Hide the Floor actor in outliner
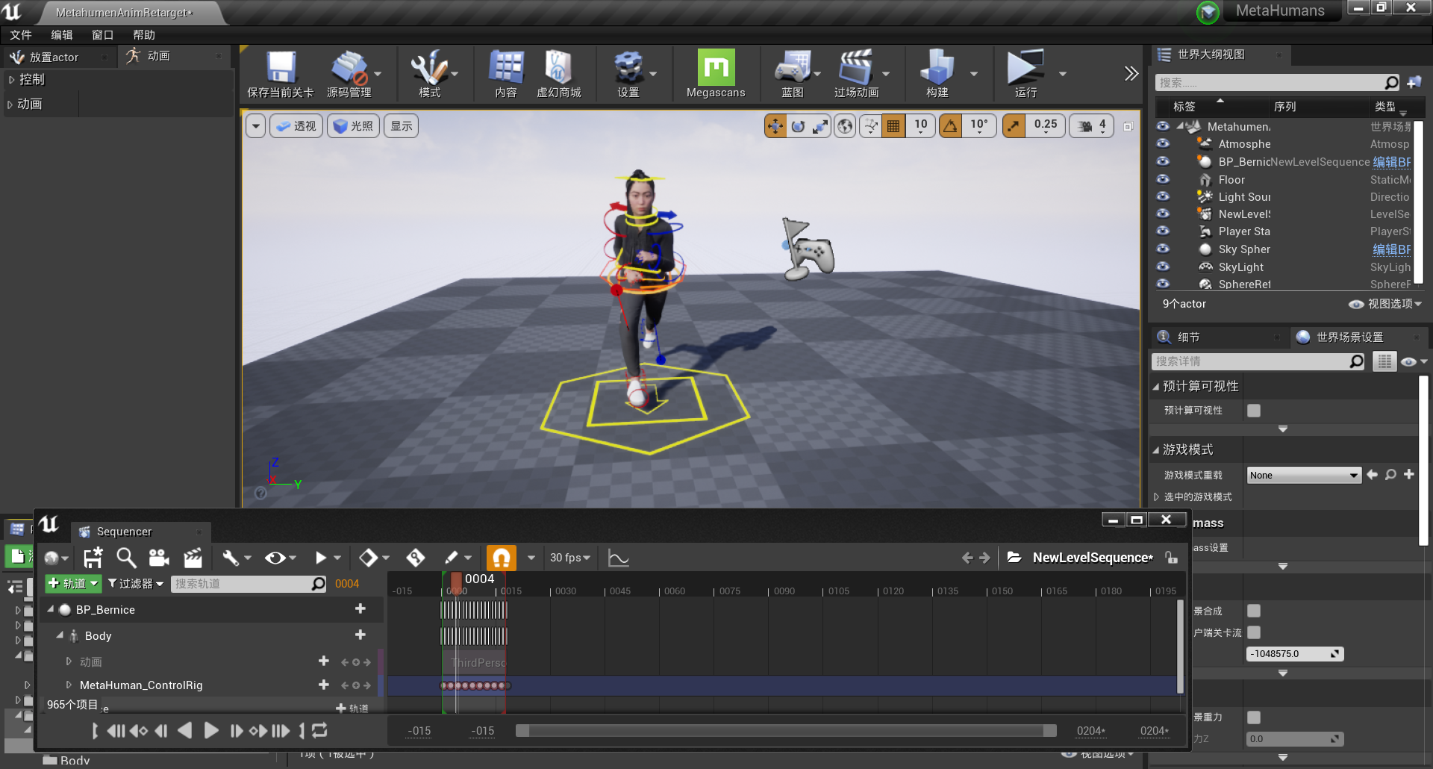Screen dimensions: 1433x769 1163,179
